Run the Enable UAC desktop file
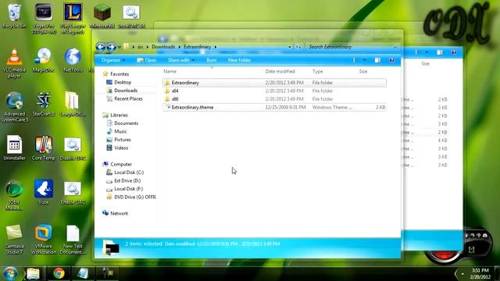This screenshot has height=281, width=500. 73,192
